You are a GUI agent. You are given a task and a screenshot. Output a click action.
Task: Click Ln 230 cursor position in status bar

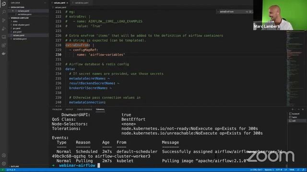(x=256, y=170)
